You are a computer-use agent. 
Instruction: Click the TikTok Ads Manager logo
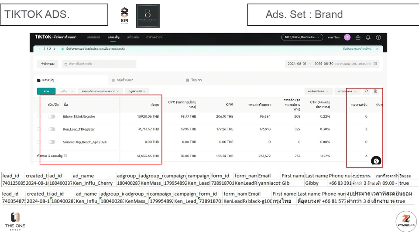55,37
